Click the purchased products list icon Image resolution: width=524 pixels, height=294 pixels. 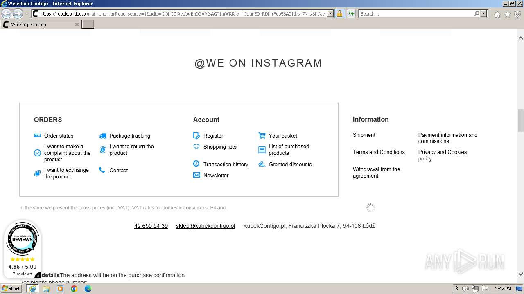(262, 150)
